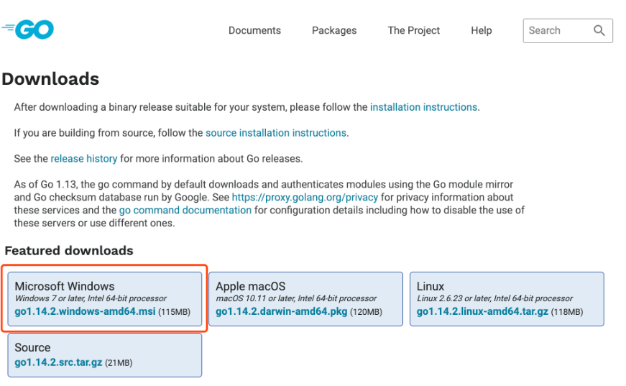
Task: Download go1.14.2.windows-amd64.msi installer
Action: pos(85,312)
